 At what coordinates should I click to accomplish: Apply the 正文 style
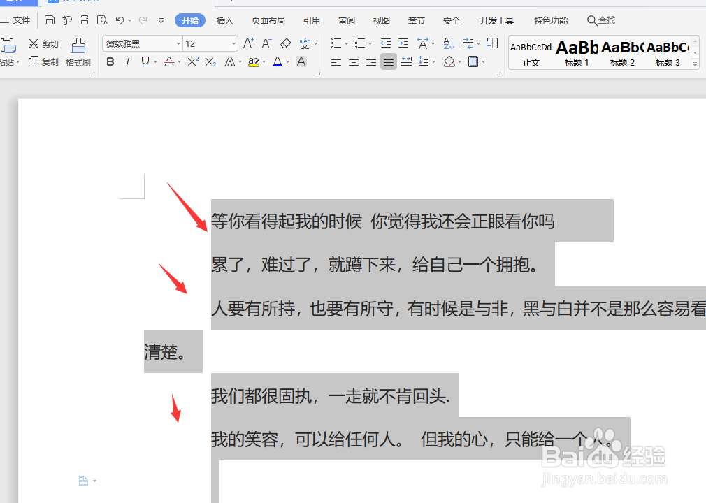(531, 53)
